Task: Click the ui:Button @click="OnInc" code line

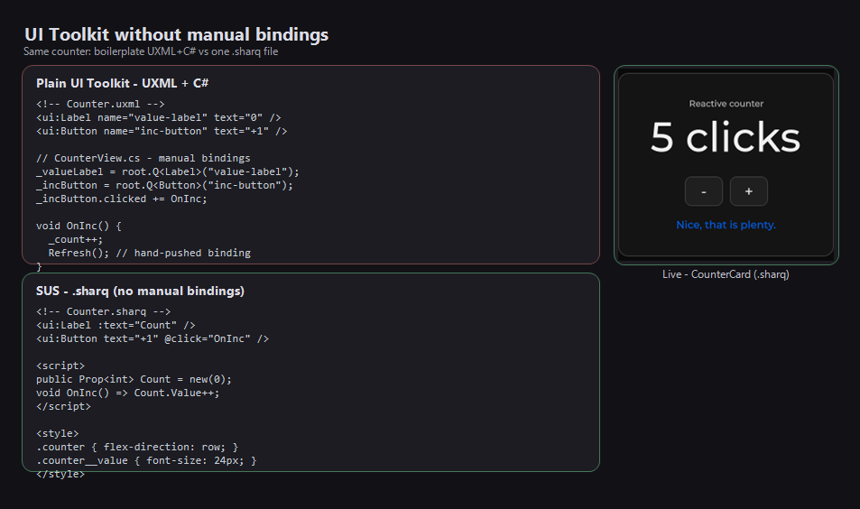Action: 153,339
